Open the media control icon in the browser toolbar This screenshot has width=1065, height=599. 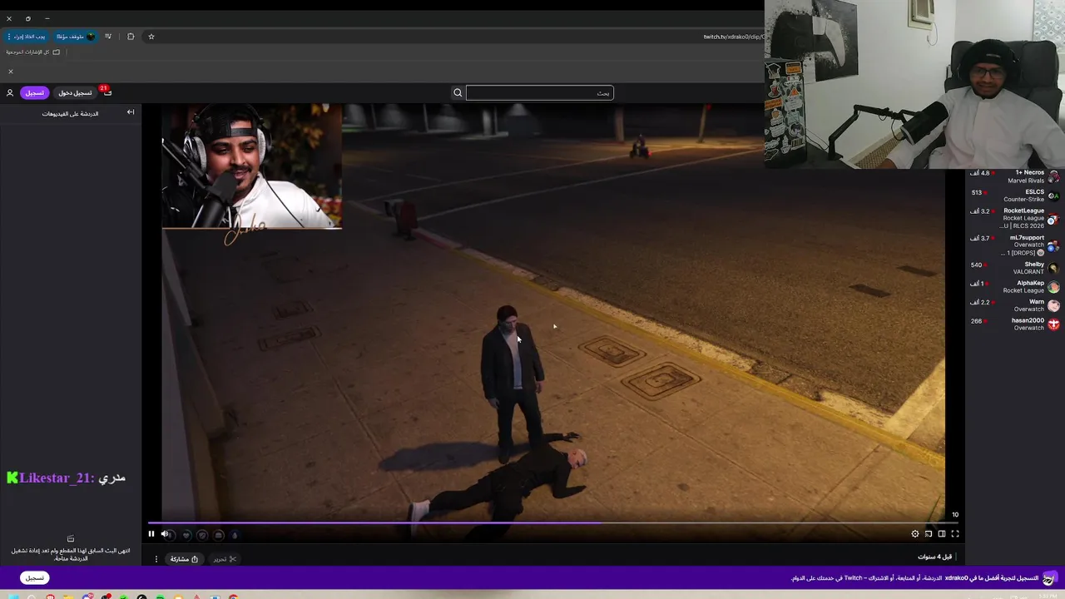(x=108, y=37)
